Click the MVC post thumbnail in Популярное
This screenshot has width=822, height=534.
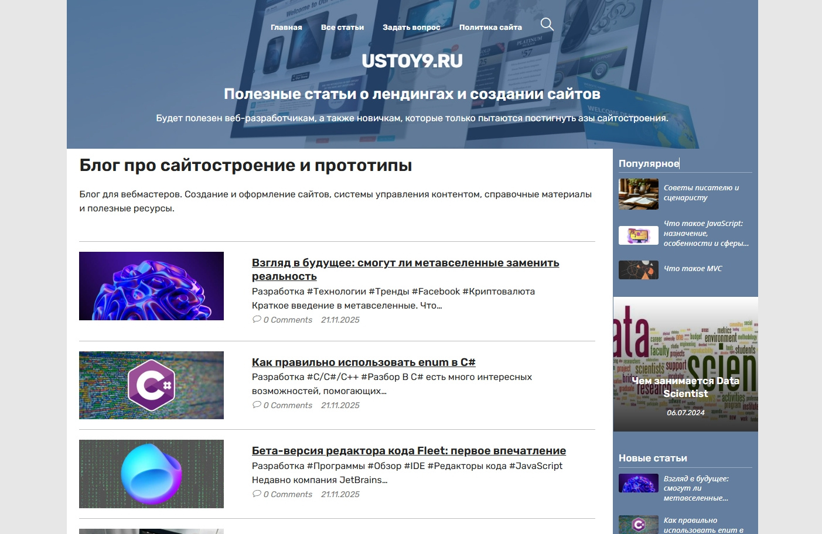coord(639,270)
